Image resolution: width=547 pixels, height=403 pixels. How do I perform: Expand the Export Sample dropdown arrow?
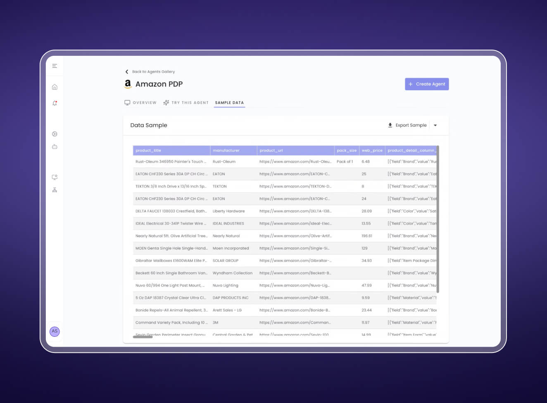tap(435, 125)
